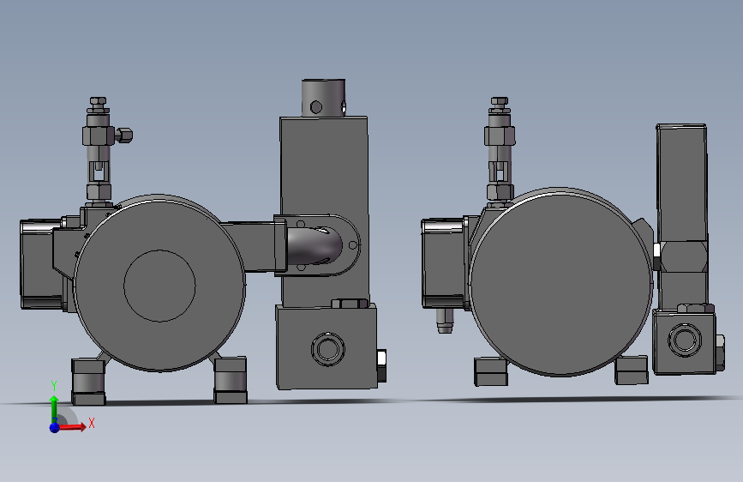Select the round port on right pump's lower block
Image resolution: width=743 pixels, height=482 pixels.
[685, 340]
